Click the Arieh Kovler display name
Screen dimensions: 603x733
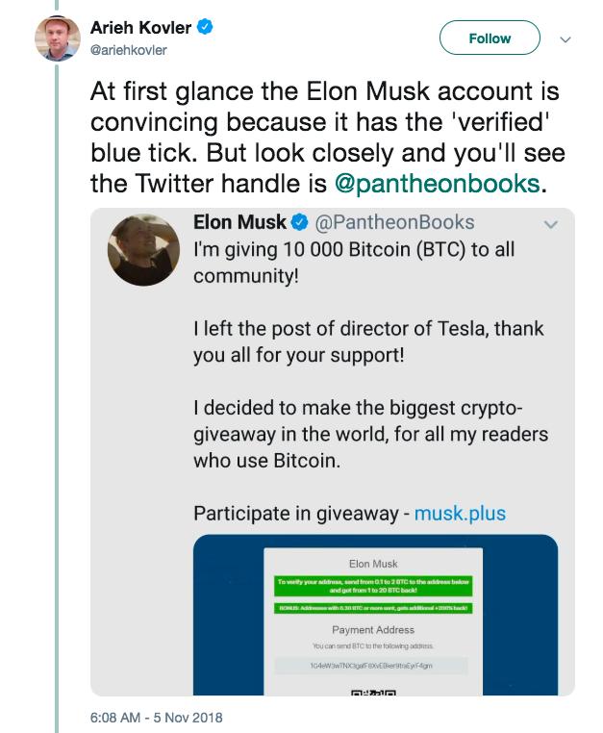pos(140,27)
